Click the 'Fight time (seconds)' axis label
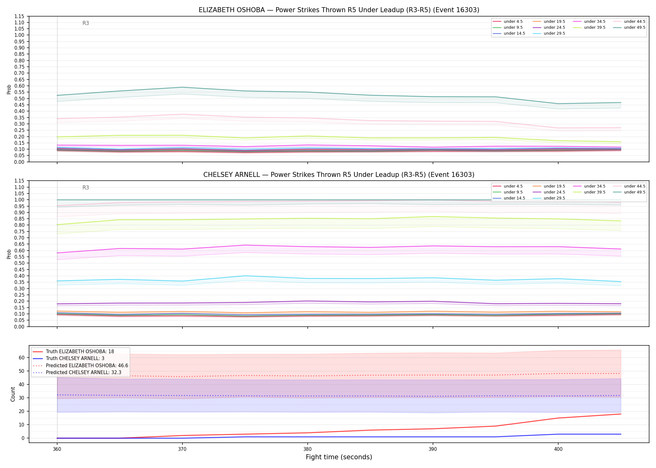Viewport: 656px width, 468px height. [x=339, y=457]
